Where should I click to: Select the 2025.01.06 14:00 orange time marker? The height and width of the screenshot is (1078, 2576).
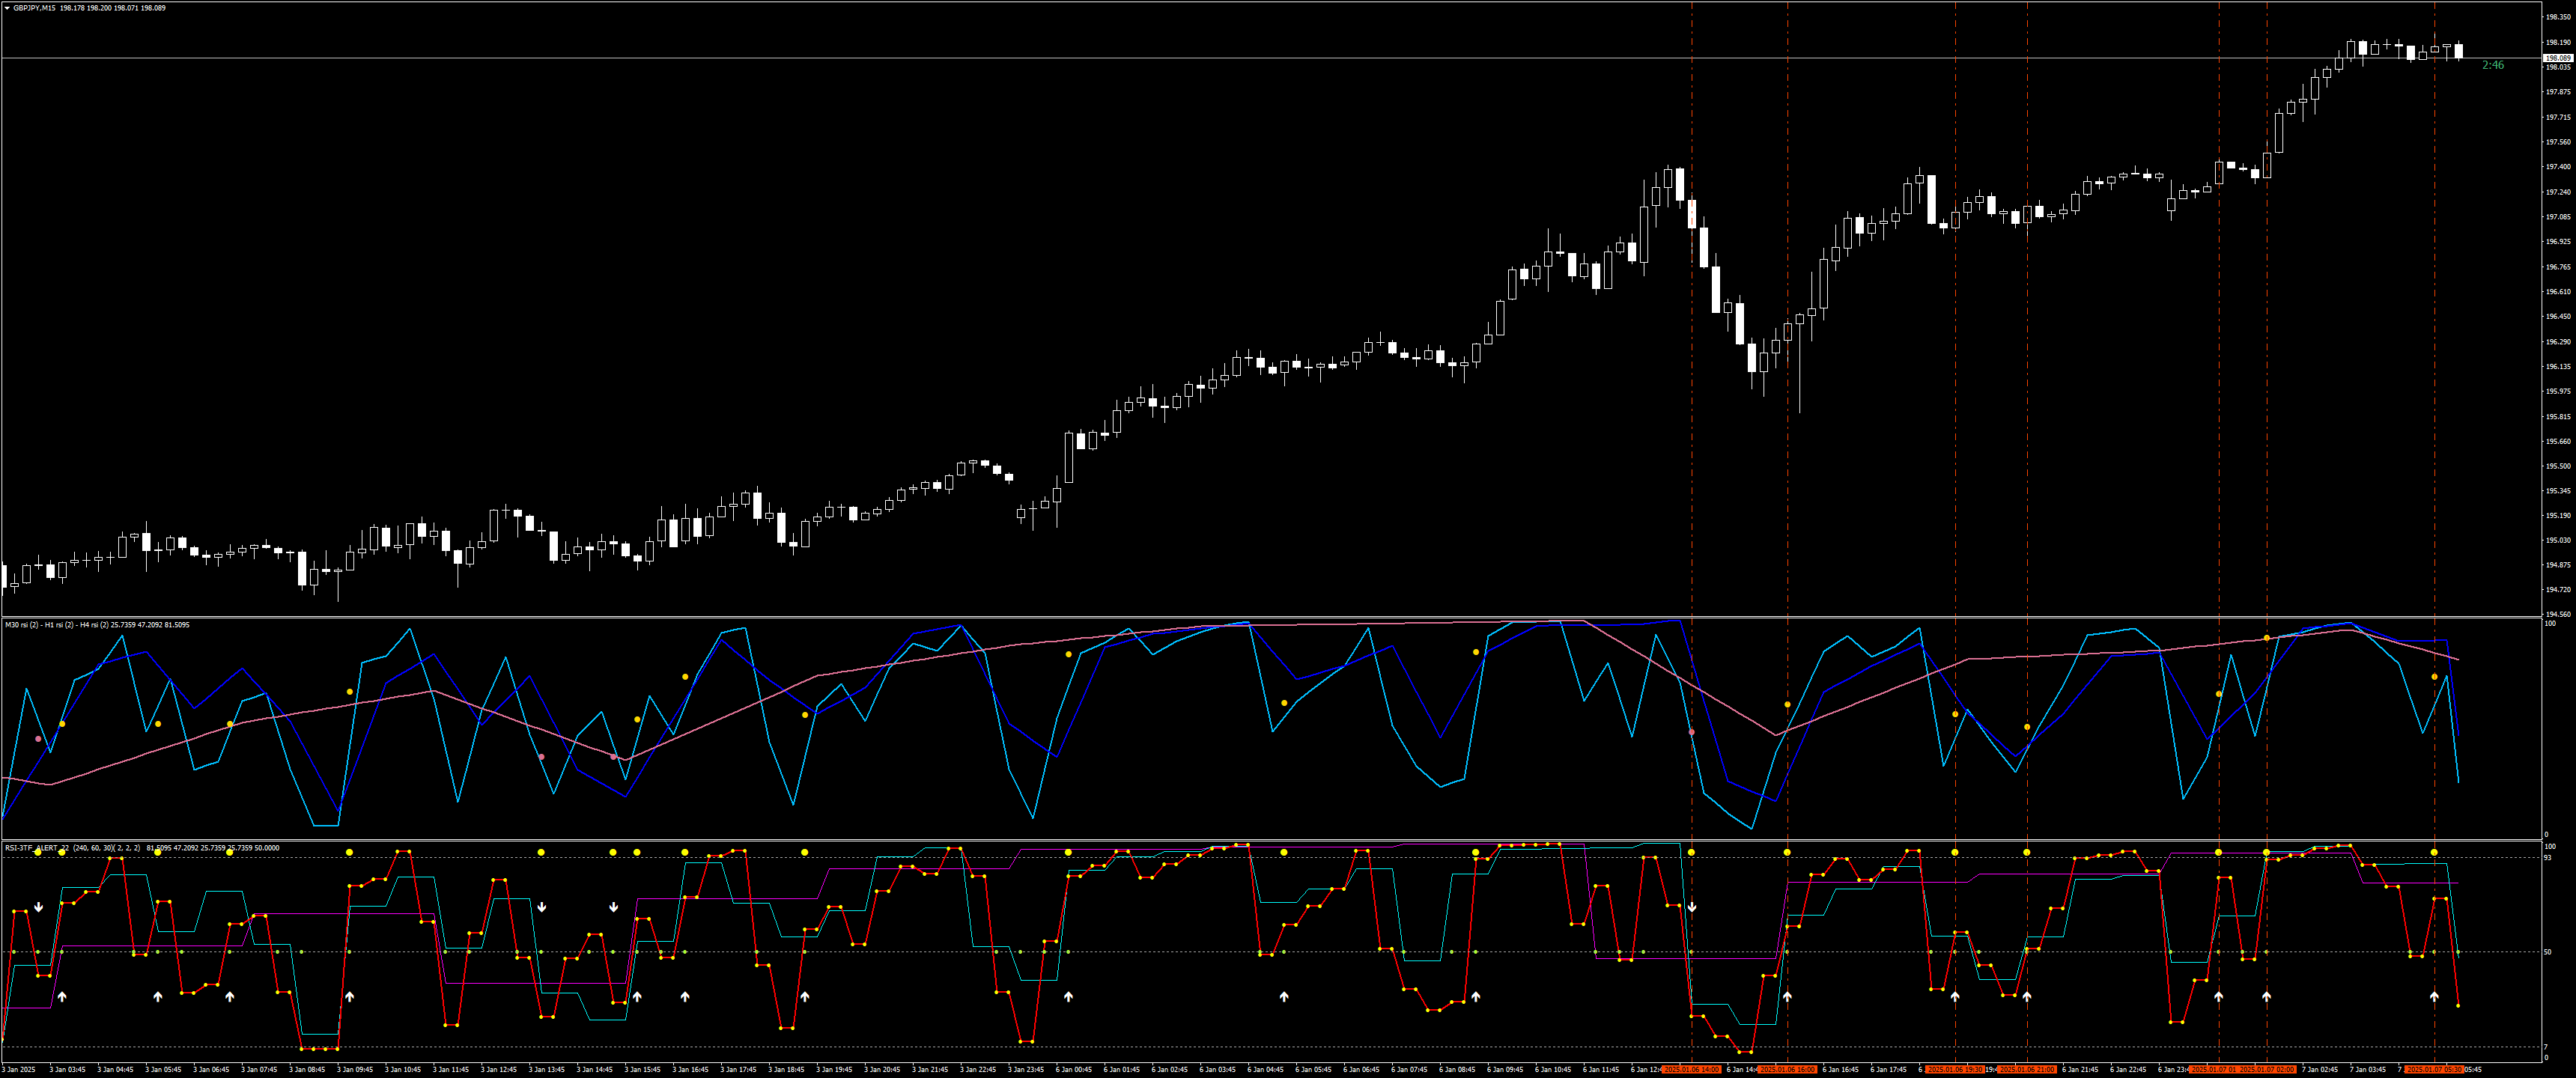click(1691, 1070)
